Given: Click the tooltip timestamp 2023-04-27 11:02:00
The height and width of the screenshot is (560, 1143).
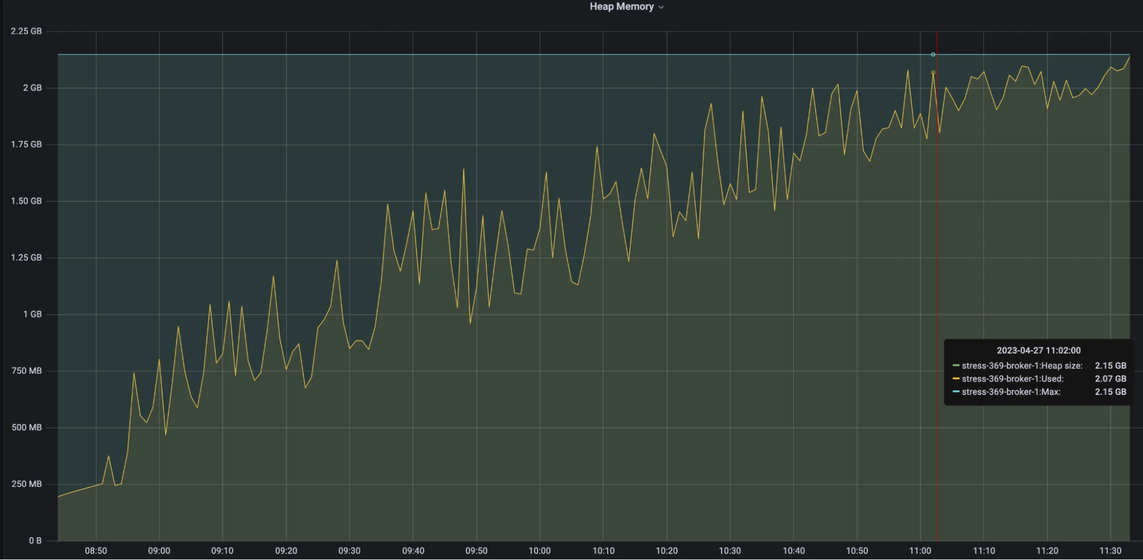Looking at the screenshot, I should point(1038,350).
